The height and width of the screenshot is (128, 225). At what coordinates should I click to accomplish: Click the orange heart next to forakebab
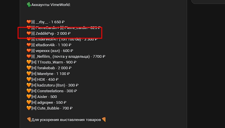pyautogui.click(x=29, y=68)
